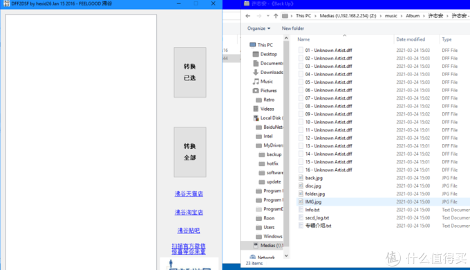Viewport: 470px width, 270px height.
Task: Go forward in File Explorer
Action: [x=259, y=16]
